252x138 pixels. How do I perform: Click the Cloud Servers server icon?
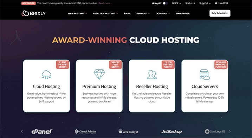205,75
